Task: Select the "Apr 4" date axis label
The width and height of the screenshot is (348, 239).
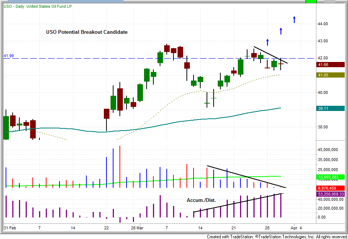Action: click(x=296, y=228)
